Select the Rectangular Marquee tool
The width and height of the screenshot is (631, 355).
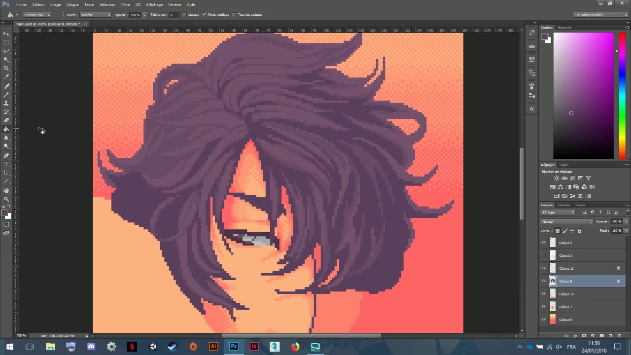click(6, 42)
